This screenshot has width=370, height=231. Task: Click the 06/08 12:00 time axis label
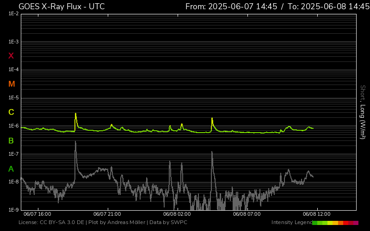point(316,214)
